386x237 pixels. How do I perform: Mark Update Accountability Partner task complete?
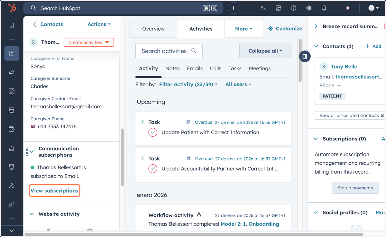153,169
